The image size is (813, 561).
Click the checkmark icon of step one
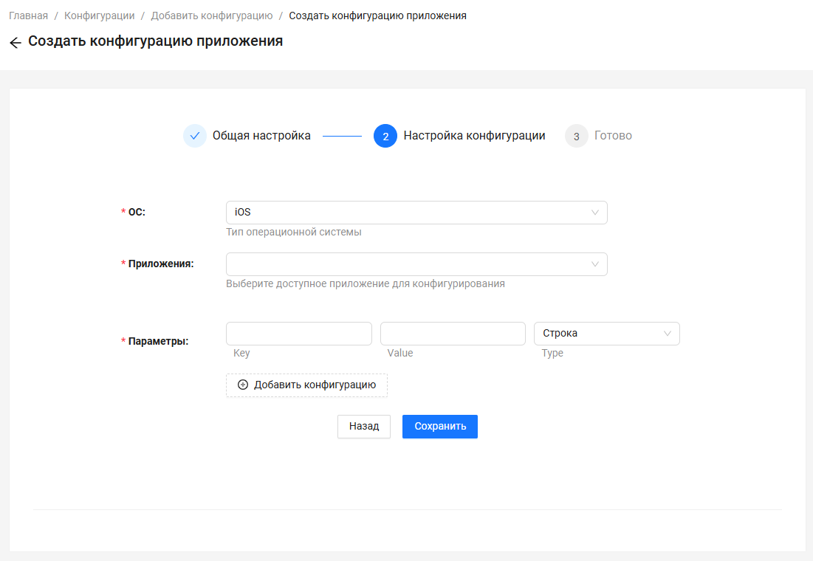click(195, 136)
